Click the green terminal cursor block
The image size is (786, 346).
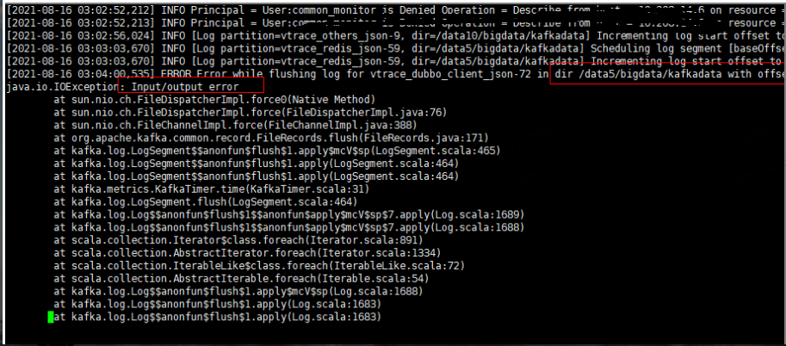pyautogui.click(x=51, y=318)
